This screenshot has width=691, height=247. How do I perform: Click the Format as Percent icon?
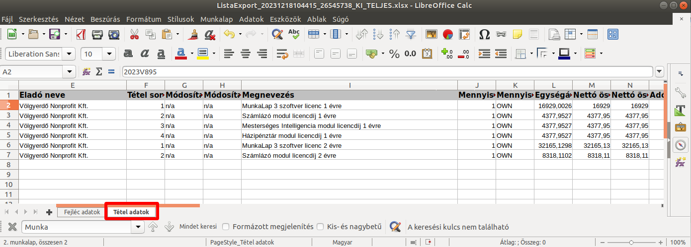coord(394,54)
